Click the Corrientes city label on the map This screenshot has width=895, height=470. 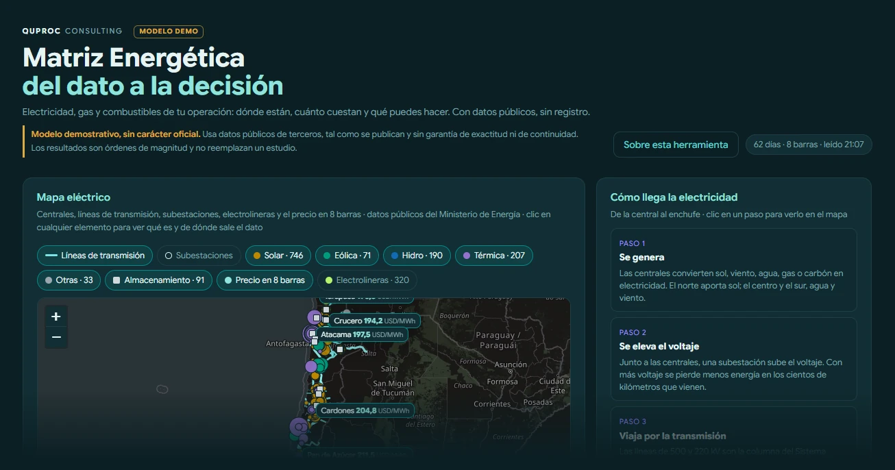[x=492, y=404]
